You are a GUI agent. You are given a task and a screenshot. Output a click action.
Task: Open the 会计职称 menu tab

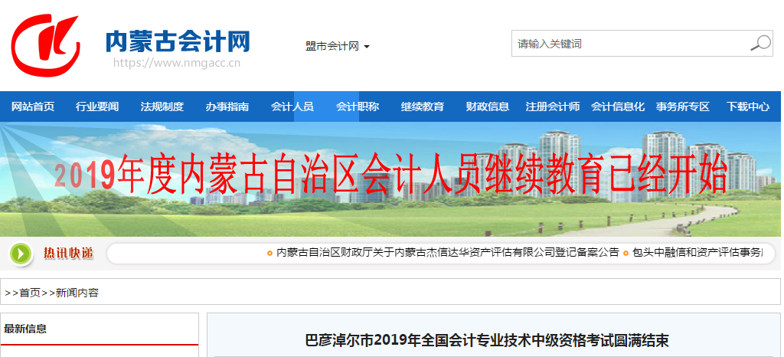pos(358,106)
